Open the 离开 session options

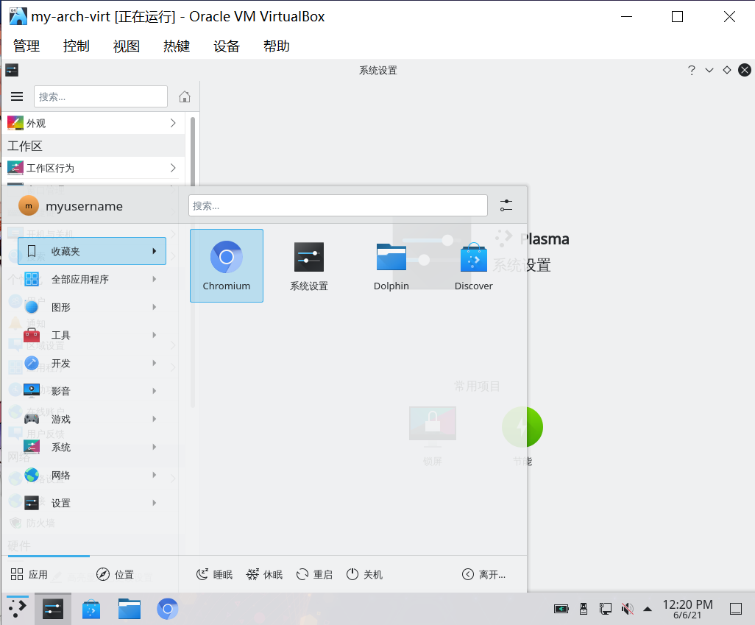[x=484, y=575]
